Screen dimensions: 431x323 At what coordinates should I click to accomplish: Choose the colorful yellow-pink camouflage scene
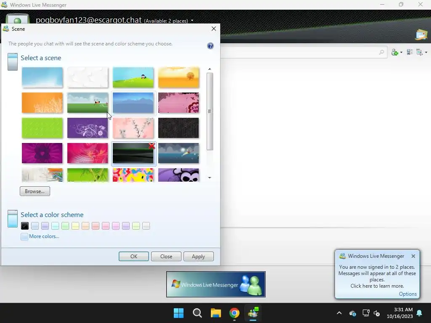(133, 175)
